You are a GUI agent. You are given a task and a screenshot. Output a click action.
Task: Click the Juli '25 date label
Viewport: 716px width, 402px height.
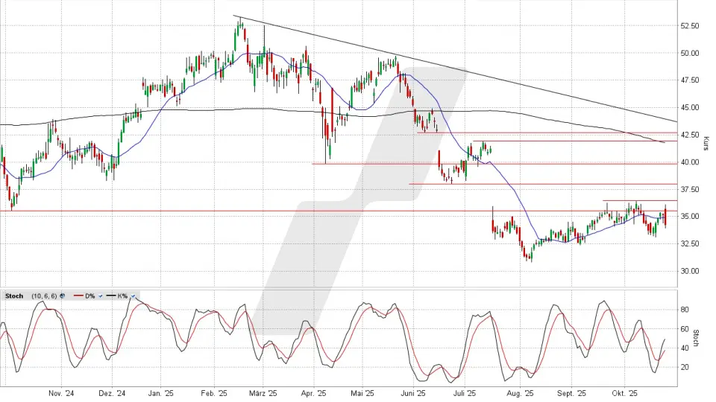point(465,393)
